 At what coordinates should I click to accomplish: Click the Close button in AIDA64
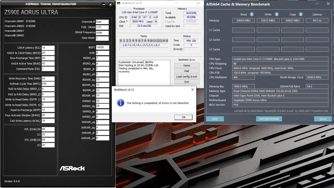[323, 119]
